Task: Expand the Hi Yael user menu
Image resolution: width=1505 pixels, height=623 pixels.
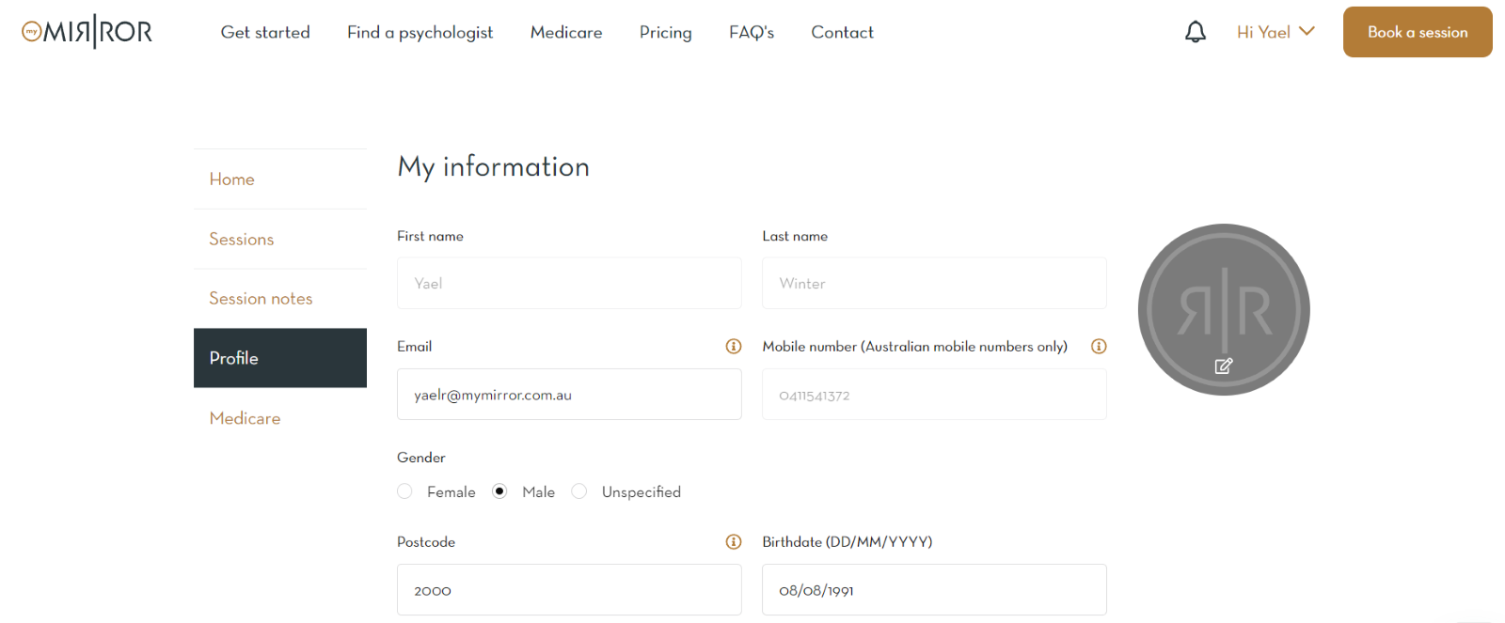Action: (1275, 32)
